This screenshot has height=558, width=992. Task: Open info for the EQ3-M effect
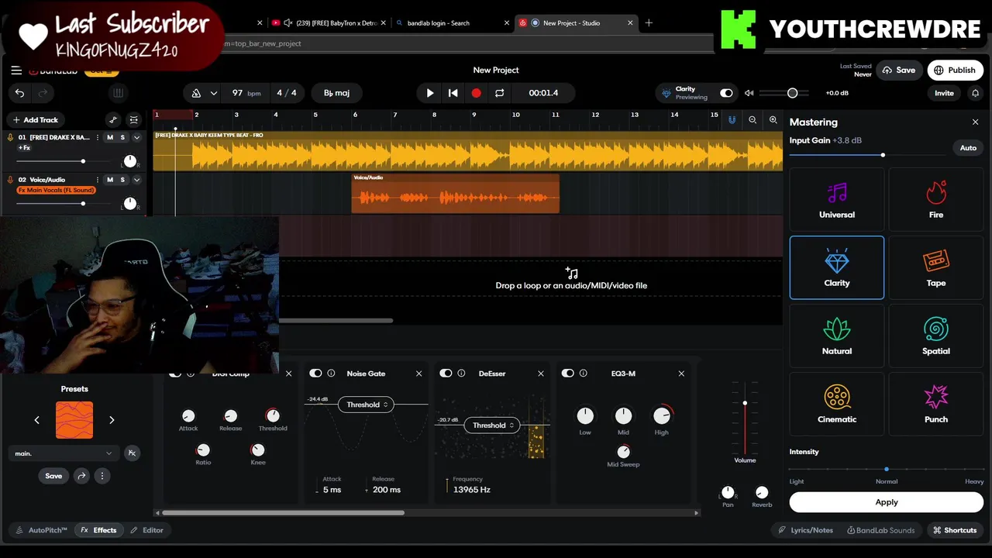tap(584, 374)
